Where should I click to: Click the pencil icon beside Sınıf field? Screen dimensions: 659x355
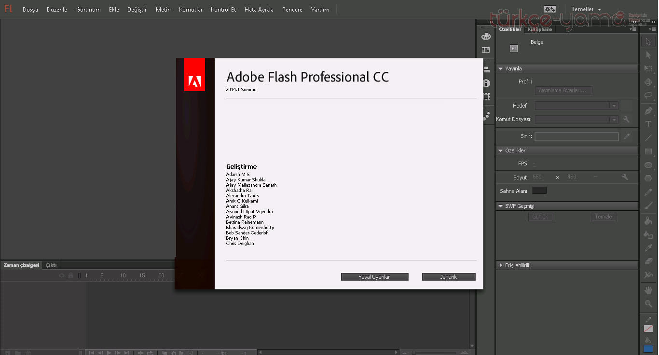coord(627,137)
